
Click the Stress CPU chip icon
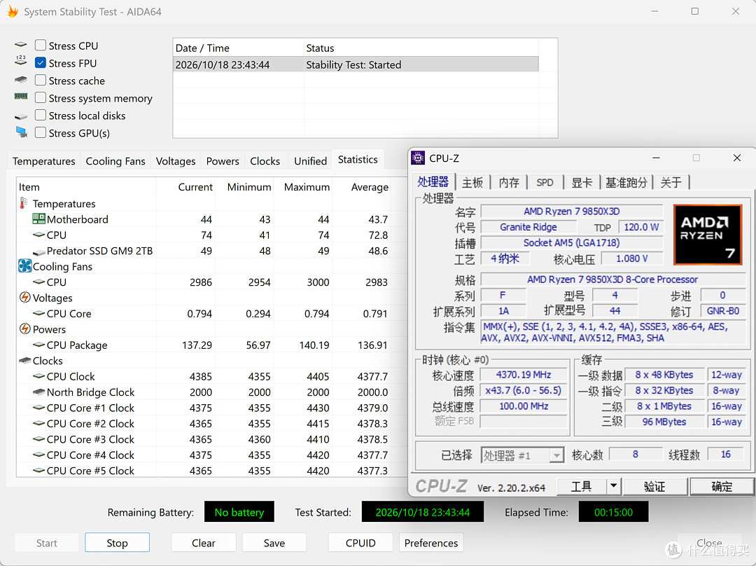[21, 45]
